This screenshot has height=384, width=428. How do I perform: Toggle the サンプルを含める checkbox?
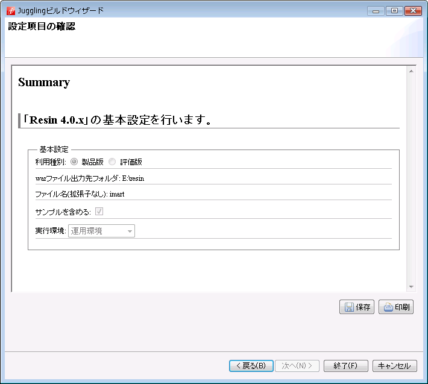tap(99, 212)
